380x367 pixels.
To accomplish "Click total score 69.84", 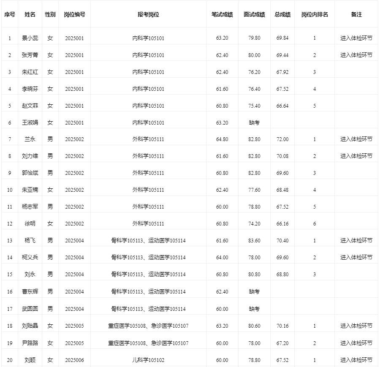I will pyautogui.click(x=282, y=38).
